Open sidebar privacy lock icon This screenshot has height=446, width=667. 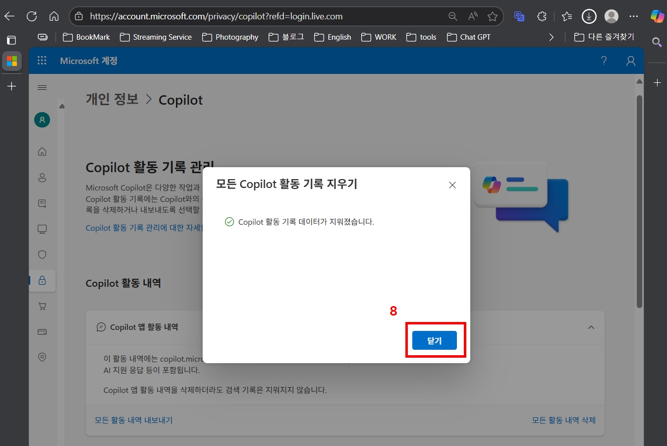[x=42, y=280]
